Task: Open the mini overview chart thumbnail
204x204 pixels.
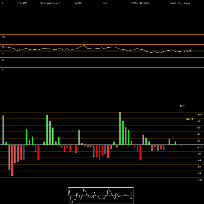Action: click(x=101, y=195)
